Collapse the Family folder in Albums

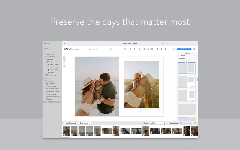click(x=46, y=62)
